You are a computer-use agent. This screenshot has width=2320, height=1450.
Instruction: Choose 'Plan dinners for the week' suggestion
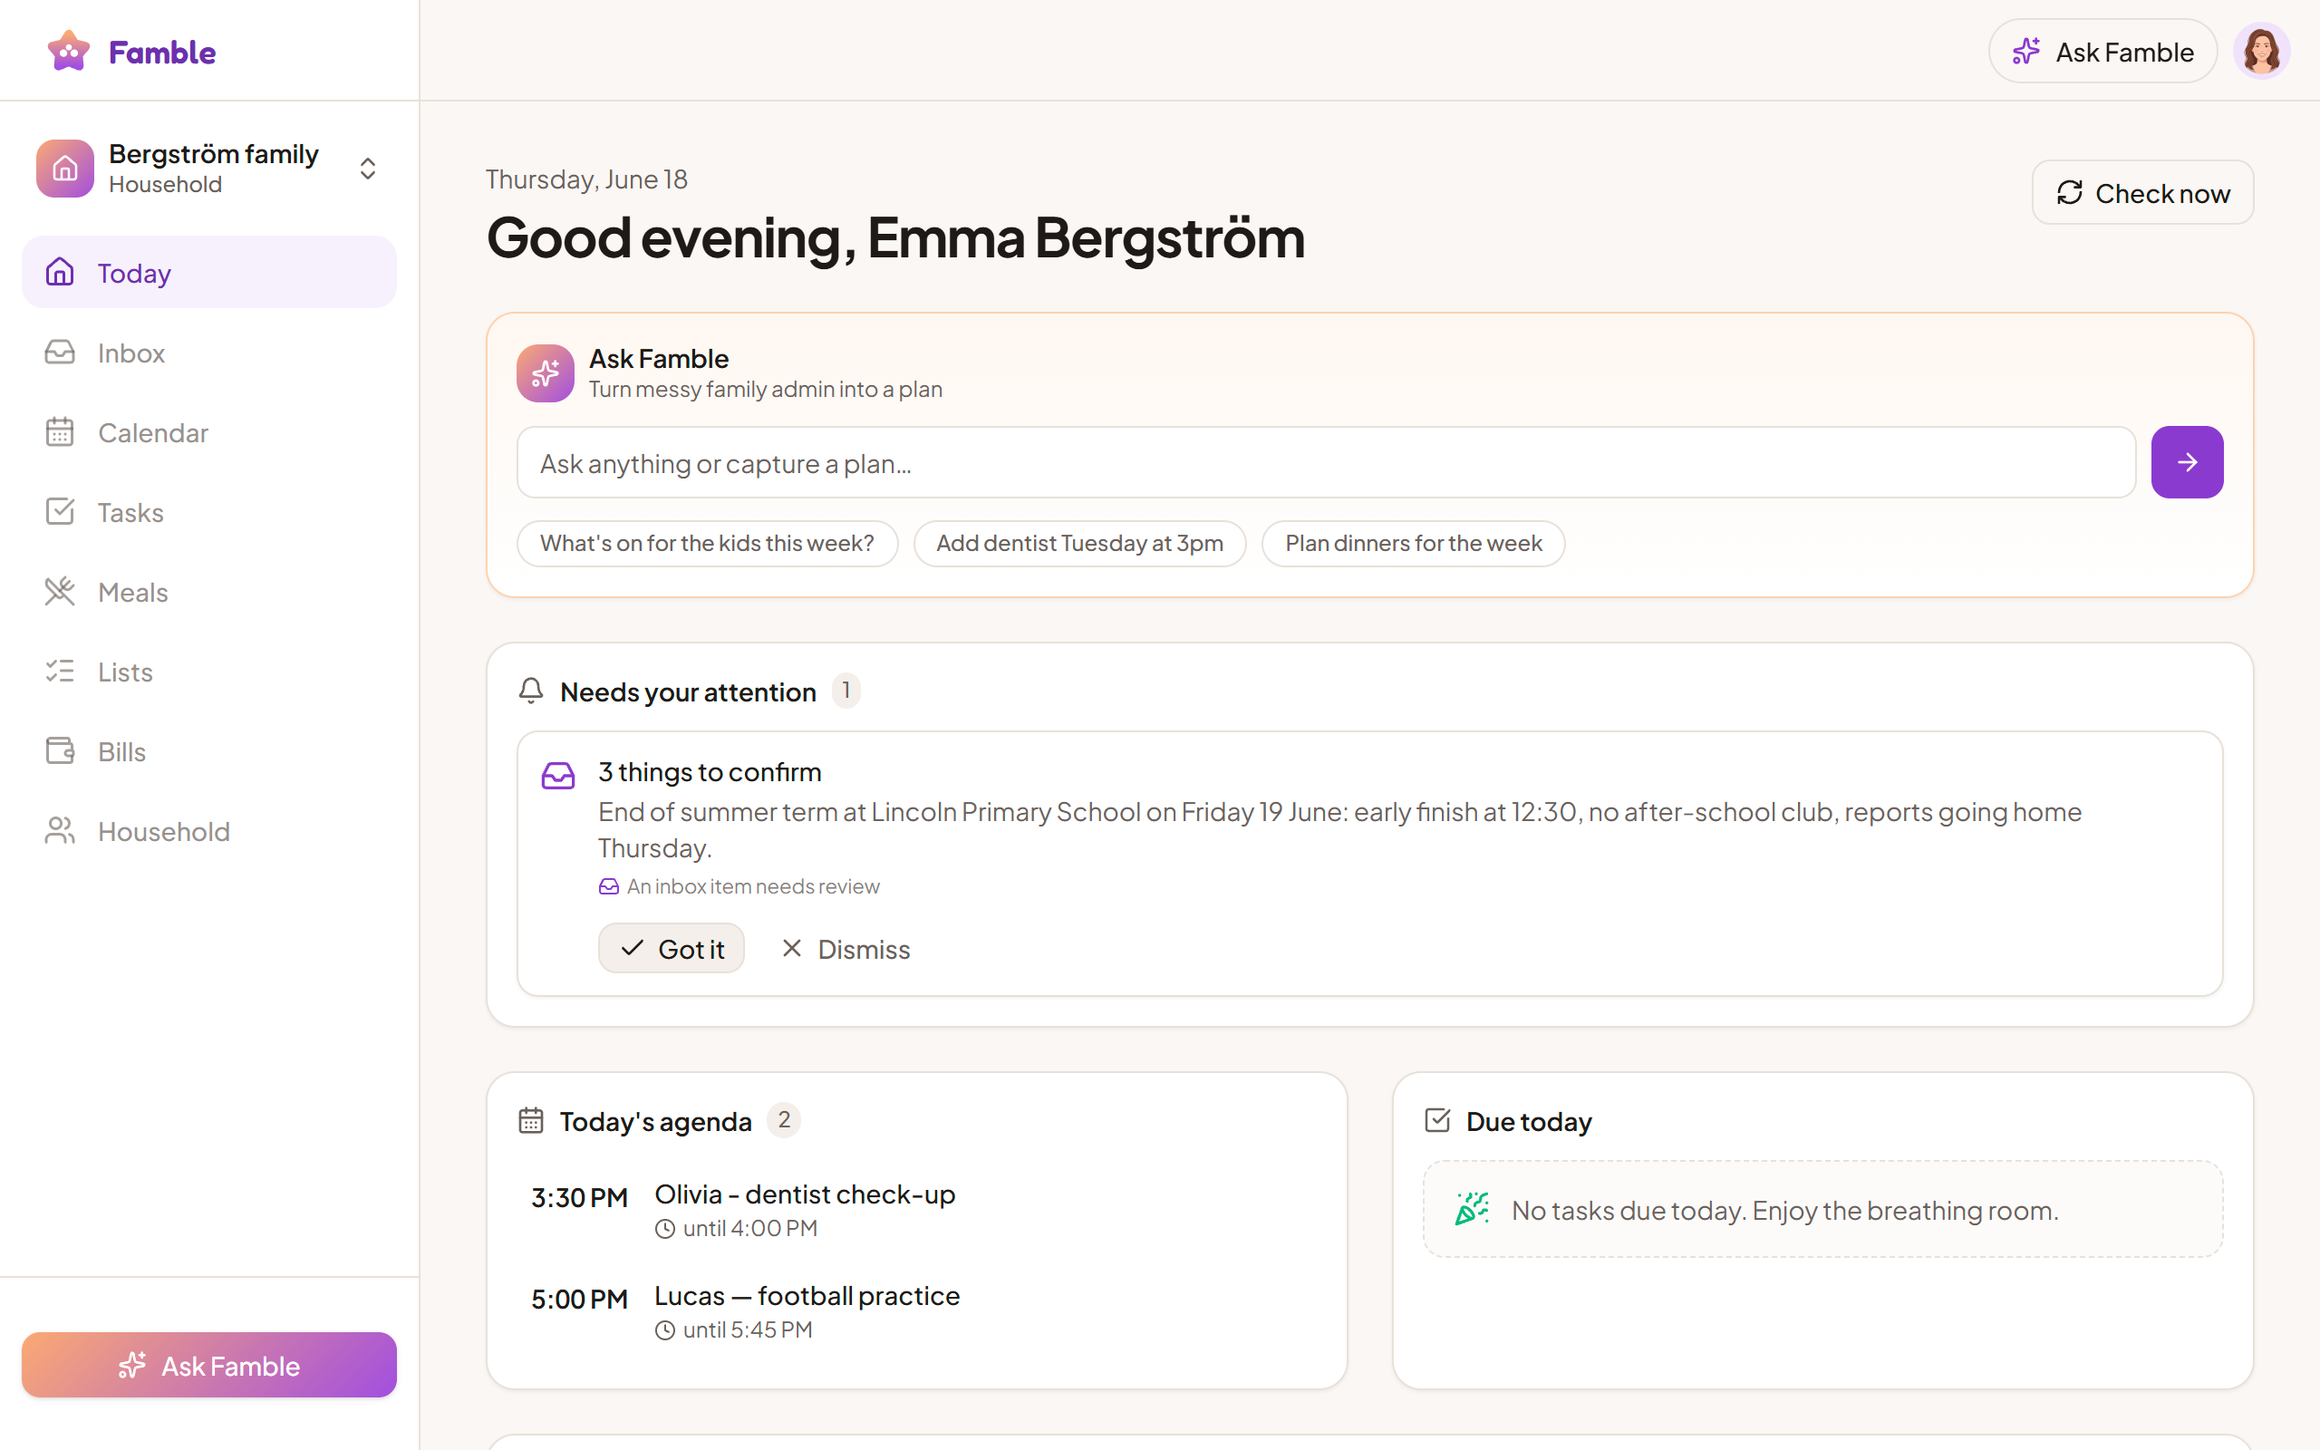(1413, 543)
